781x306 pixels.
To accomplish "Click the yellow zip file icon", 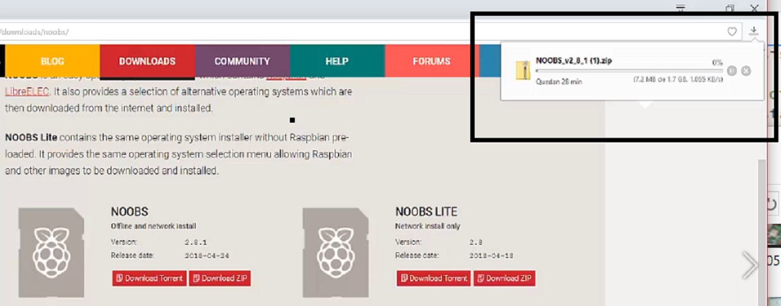I will pyautogui.click(x=523, y=70).
